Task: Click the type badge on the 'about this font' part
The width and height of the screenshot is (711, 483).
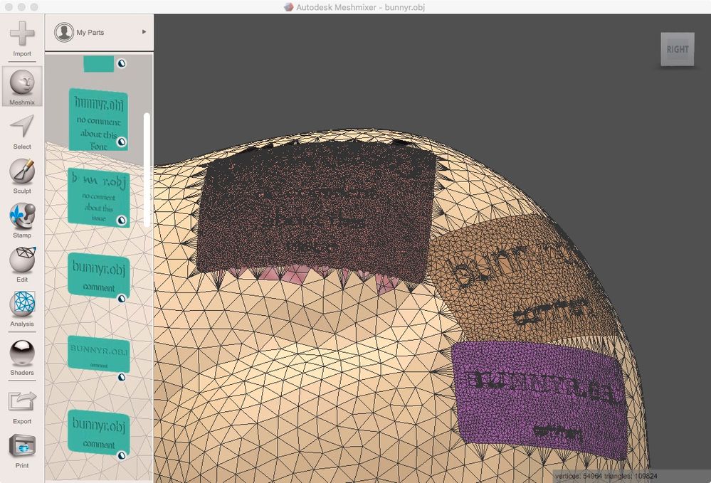Action: coord(122,142)
